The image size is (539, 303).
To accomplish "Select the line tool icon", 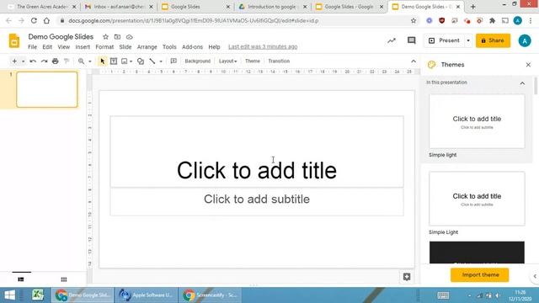I will [x=152, y=61].
